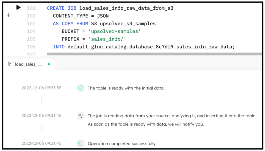Viewport: 265px width, 151px height.
Task: Click the lightning job icon in tab
Action: (x=9, y=64)
